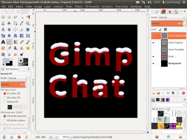
Task: Expand the patterns filter dropdown arrow
Action: [x=184, y=105]
